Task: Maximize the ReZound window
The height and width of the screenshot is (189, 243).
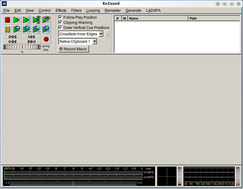Action: [232, 3]
